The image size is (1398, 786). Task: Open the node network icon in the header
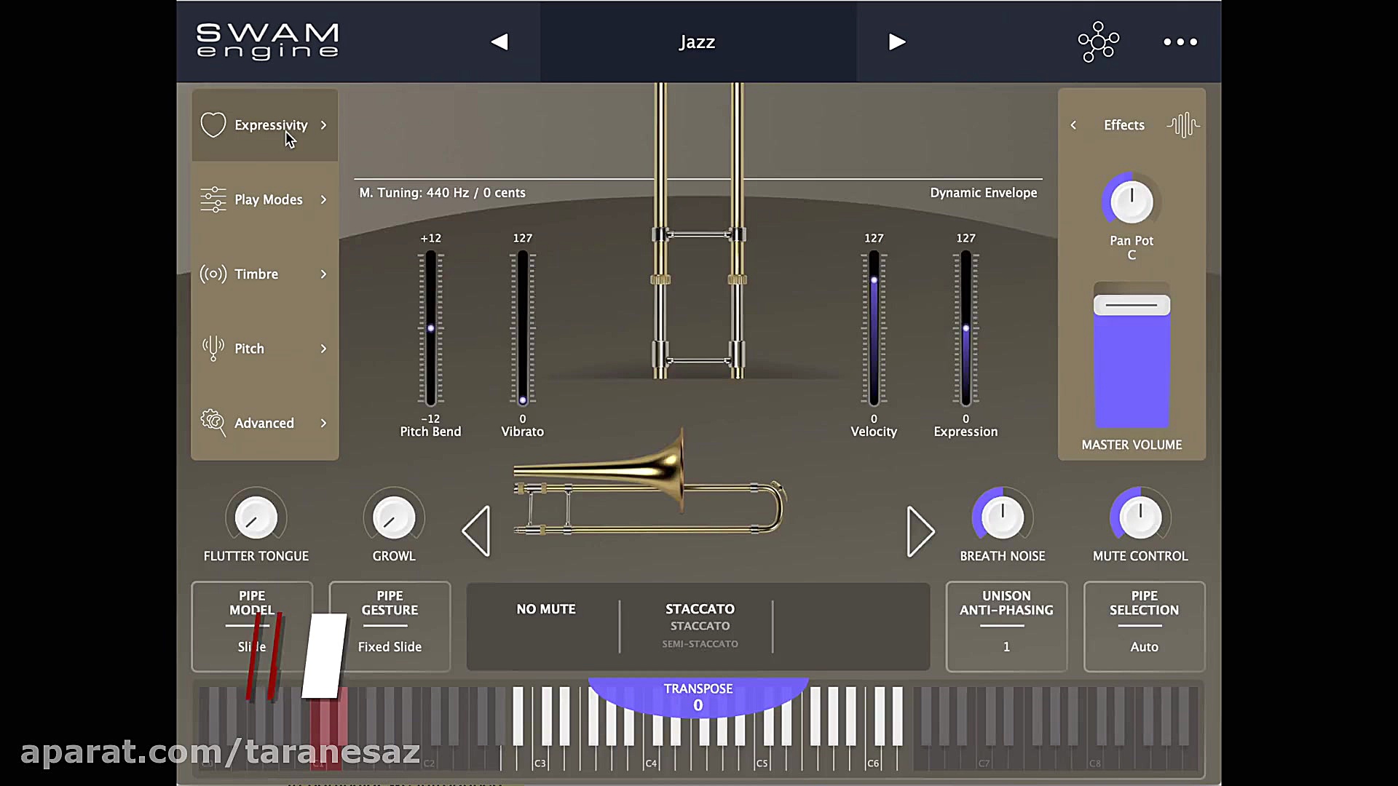coord(1098,41)
